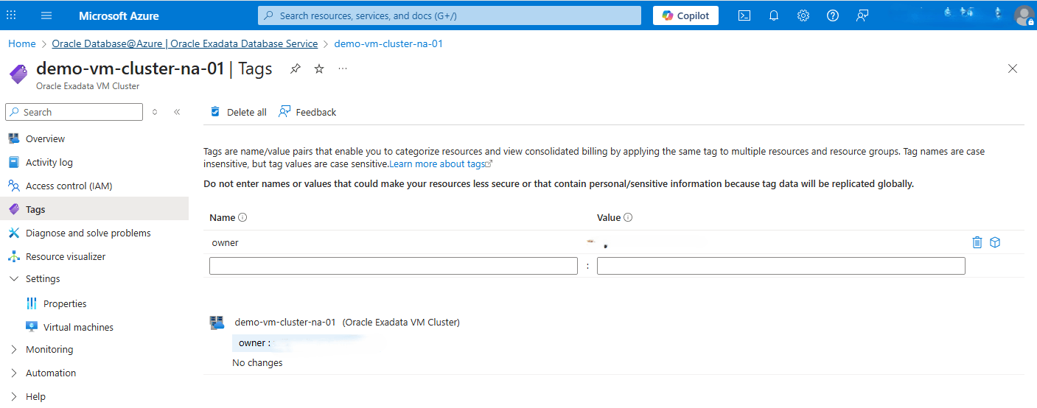Focus the global search resources bar
The width and height of the screenshot is (1037, 408).
(x=450, y=15)
